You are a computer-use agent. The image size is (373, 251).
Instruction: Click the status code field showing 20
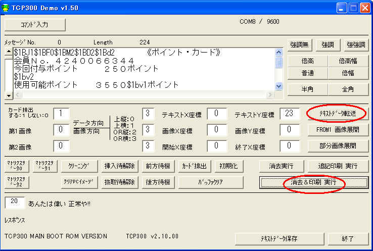(x=15, y=203)
